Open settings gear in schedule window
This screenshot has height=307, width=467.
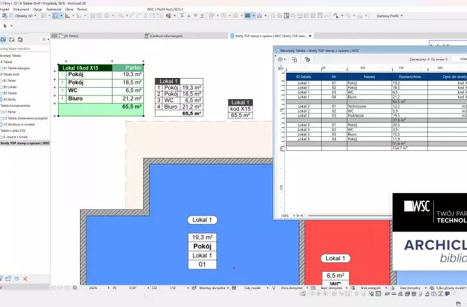pyautogui.click(x=281, y=59)
